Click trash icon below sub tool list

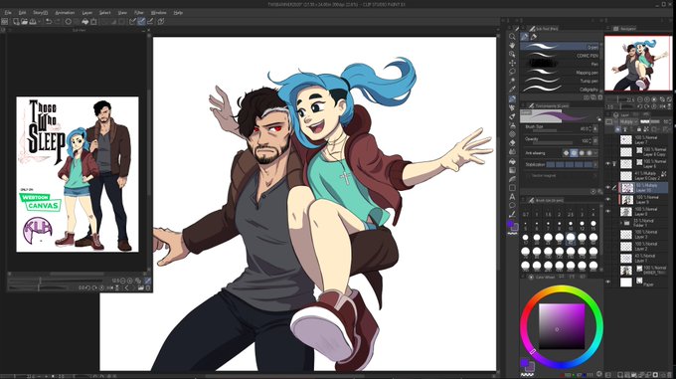(x=599, y=97)
